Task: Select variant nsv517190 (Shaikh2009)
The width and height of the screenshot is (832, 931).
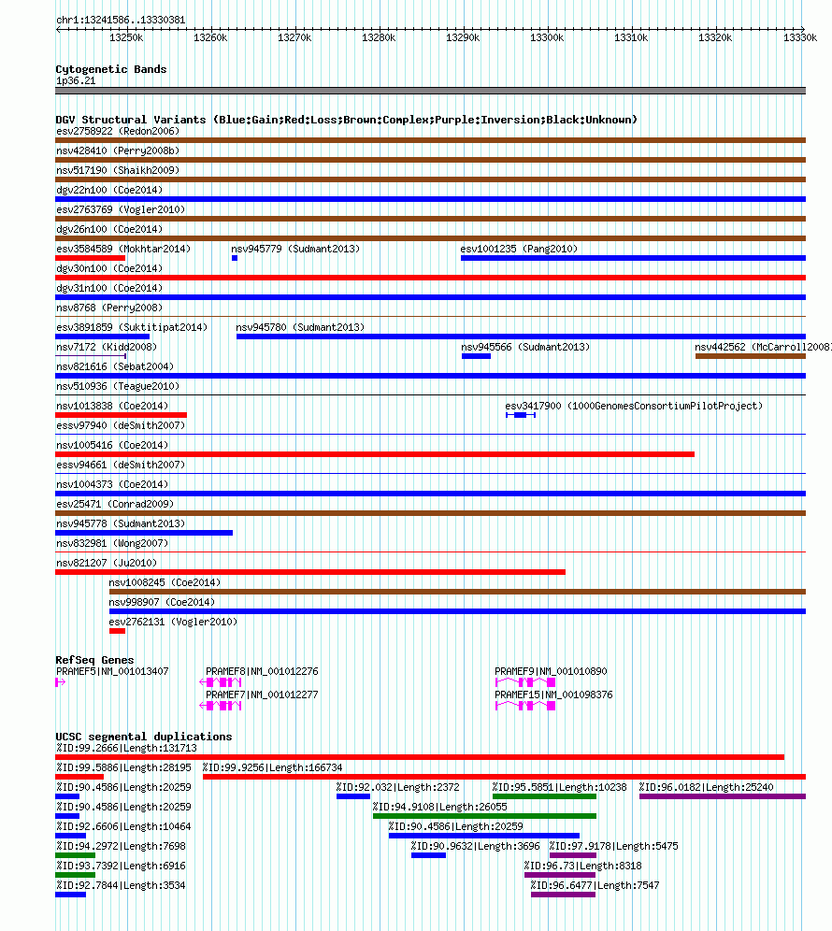Action: point(431,179)
